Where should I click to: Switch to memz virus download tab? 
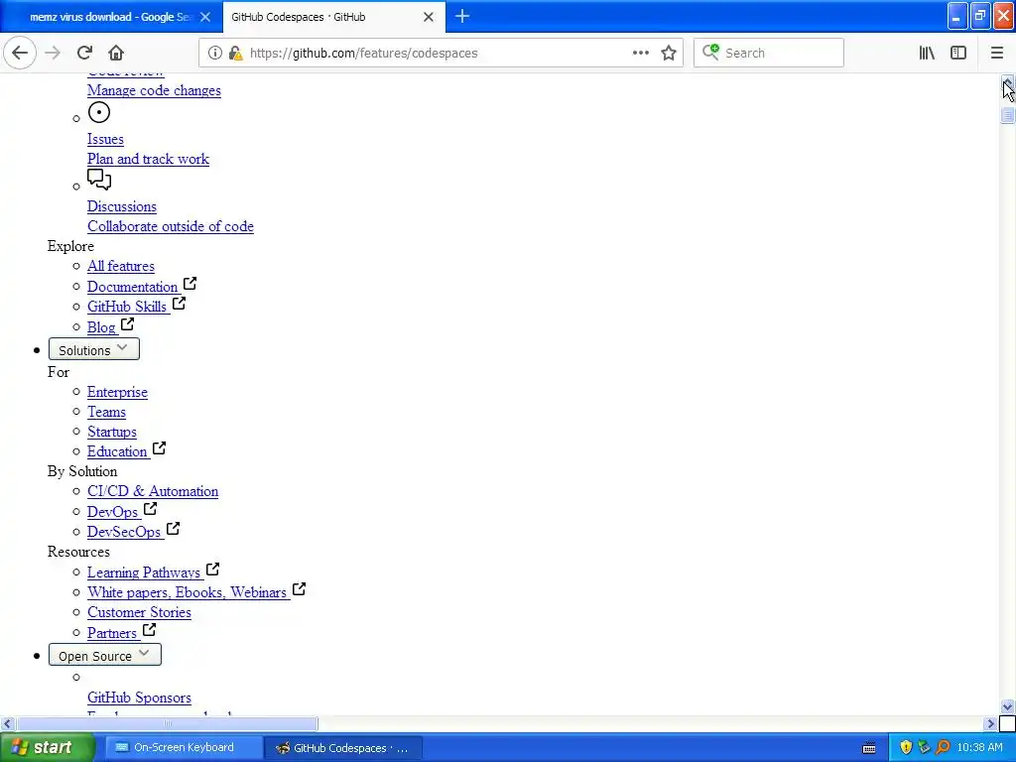[111, 17]
